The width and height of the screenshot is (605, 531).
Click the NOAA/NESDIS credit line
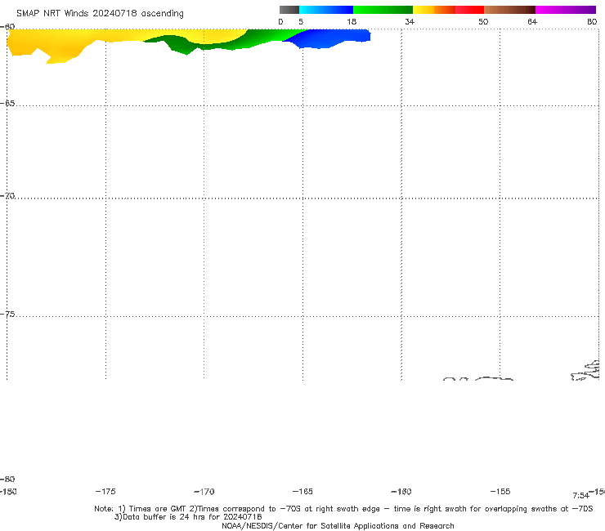point(338,525)
